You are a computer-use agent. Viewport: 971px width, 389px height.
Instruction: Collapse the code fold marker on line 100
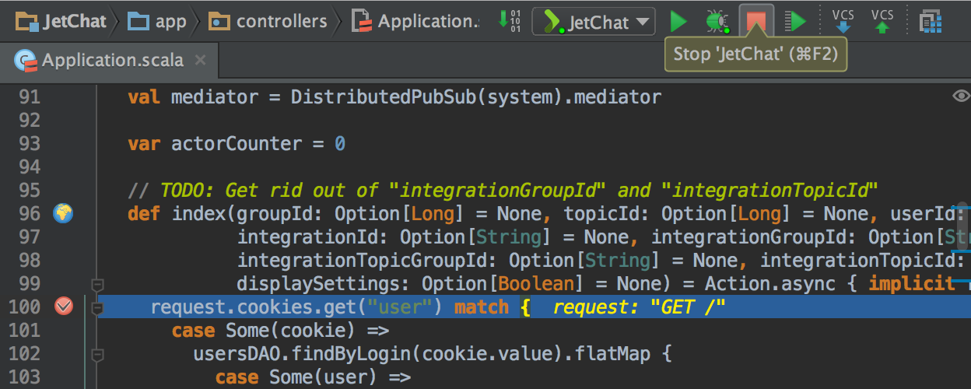point(97,308)
